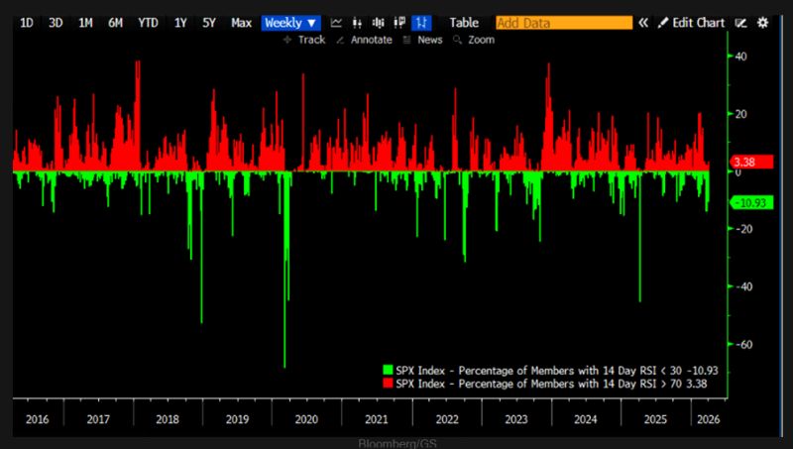Click the Add Data input field

click(x=563, y=22)
